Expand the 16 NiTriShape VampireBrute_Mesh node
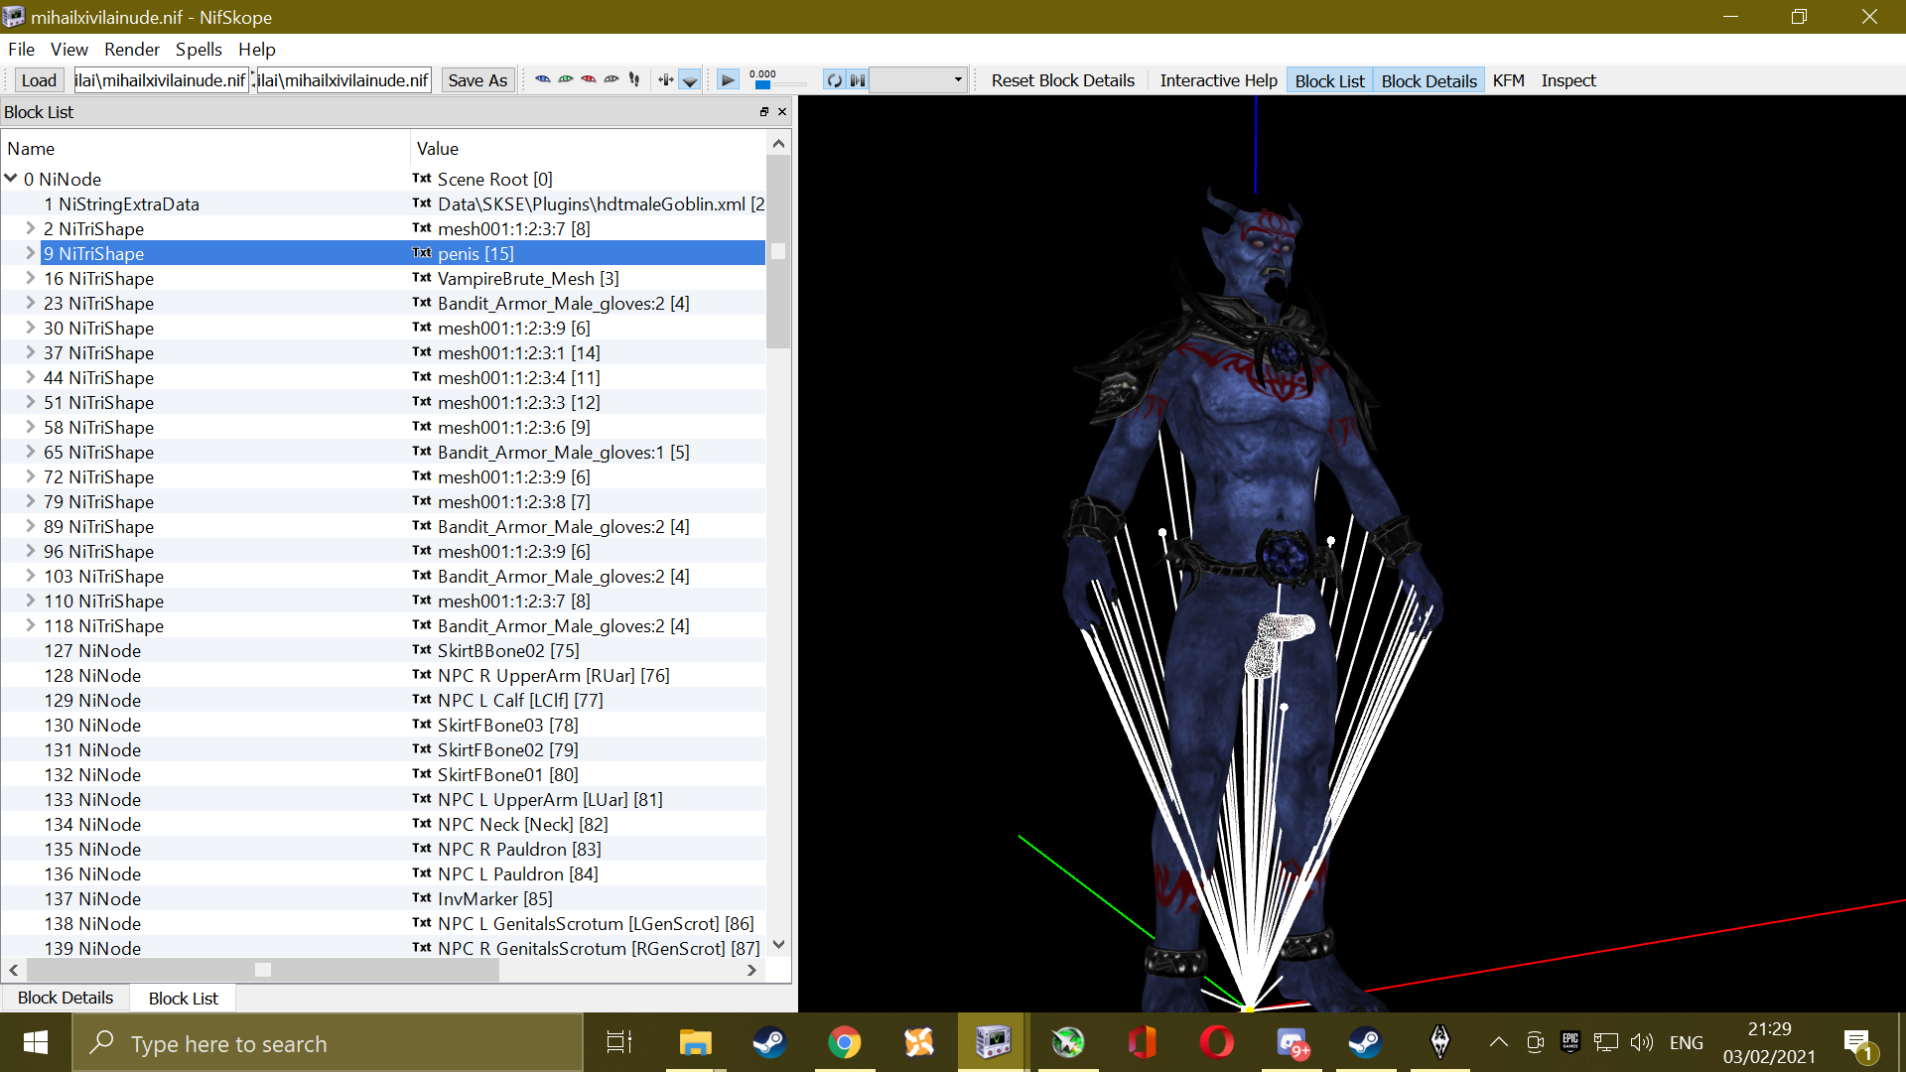The width and height of the screenshot is (1906, 1072). (x=30, y=278)
